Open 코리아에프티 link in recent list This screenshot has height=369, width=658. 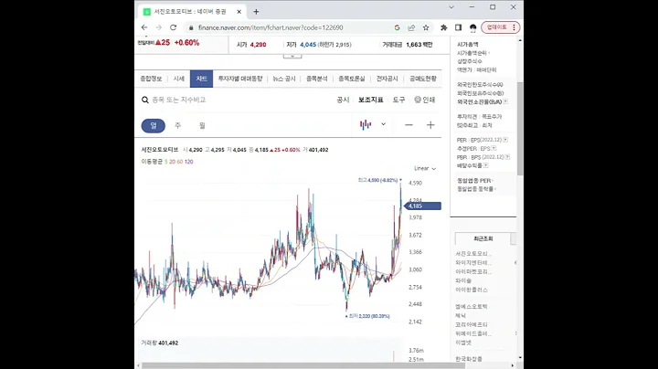pyautogui.click(x=472, y=324)
